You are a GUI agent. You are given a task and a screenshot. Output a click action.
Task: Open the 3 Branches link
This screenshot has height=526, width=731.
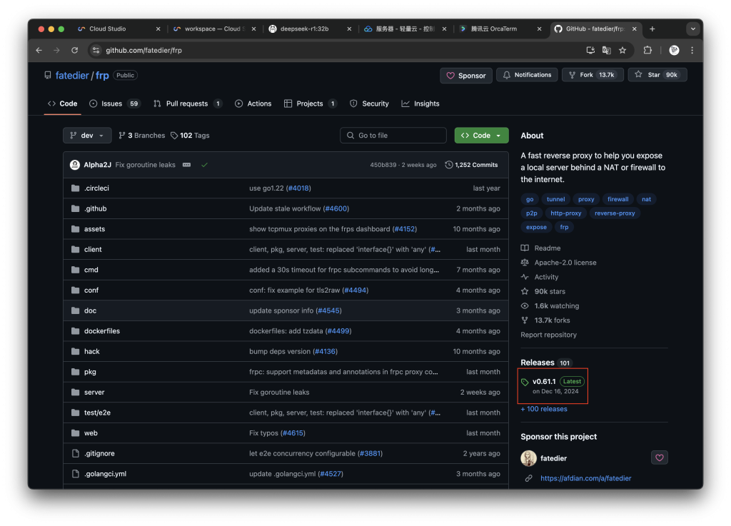coord(142,136)
